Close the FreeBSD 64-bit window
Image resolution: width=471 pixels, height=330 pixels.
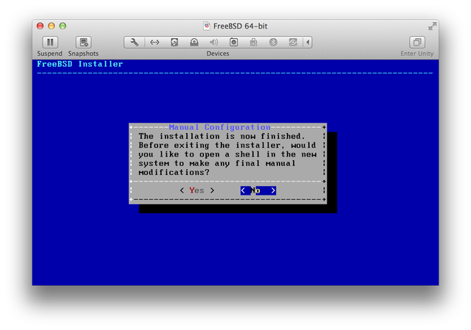click(x=40, y=26)
